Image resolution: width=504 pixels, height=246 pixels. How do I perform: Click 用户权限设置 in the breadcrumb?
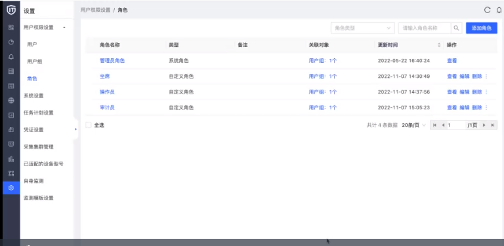coord(95,10)
